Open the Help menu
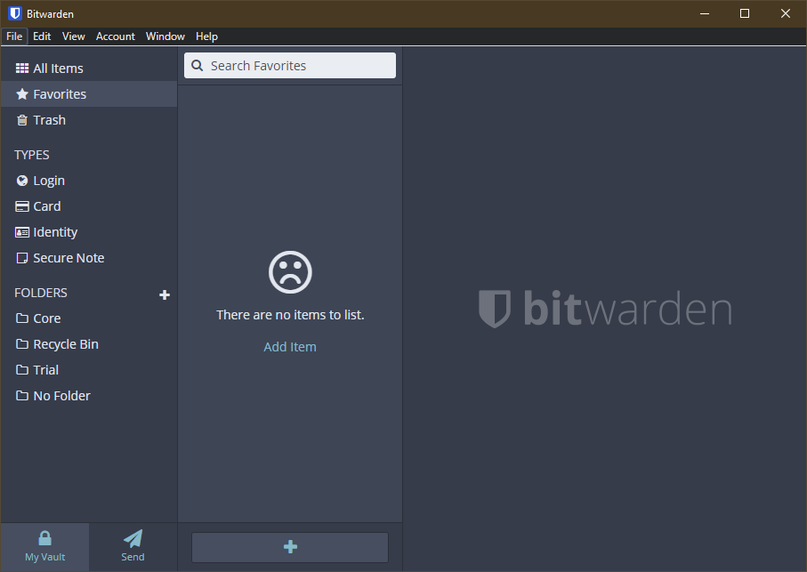Screen dimensions: 807x572 pos(206,36)
